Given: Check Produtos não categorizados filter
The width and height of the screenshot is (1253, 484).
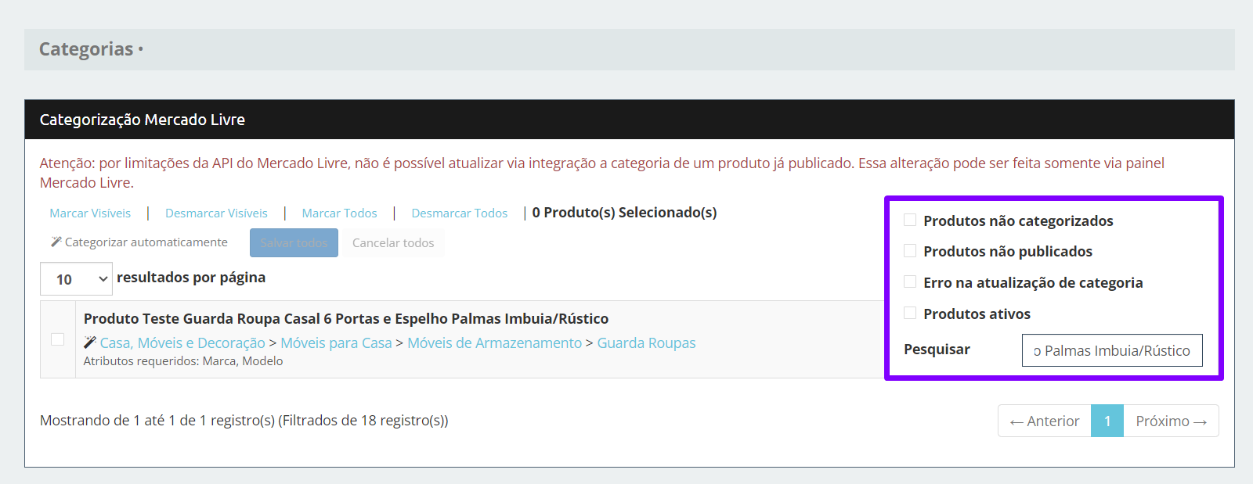Looking at the screenshot, I should pos(910,220).
